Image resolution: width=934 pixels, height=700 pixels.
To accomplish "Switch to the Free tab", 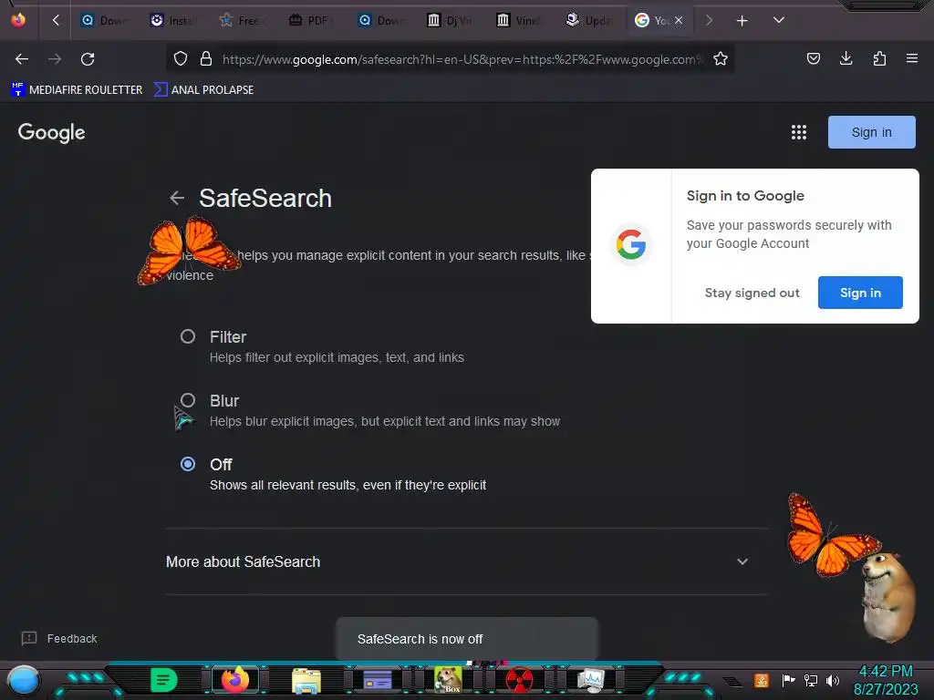I will point(243,21).
